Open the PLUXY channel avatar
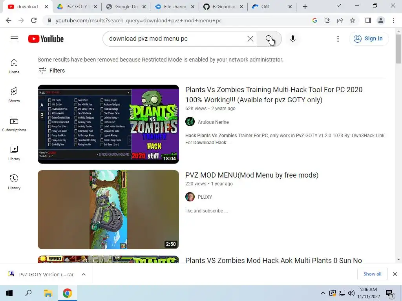402x301 pixels. [190, 197]
